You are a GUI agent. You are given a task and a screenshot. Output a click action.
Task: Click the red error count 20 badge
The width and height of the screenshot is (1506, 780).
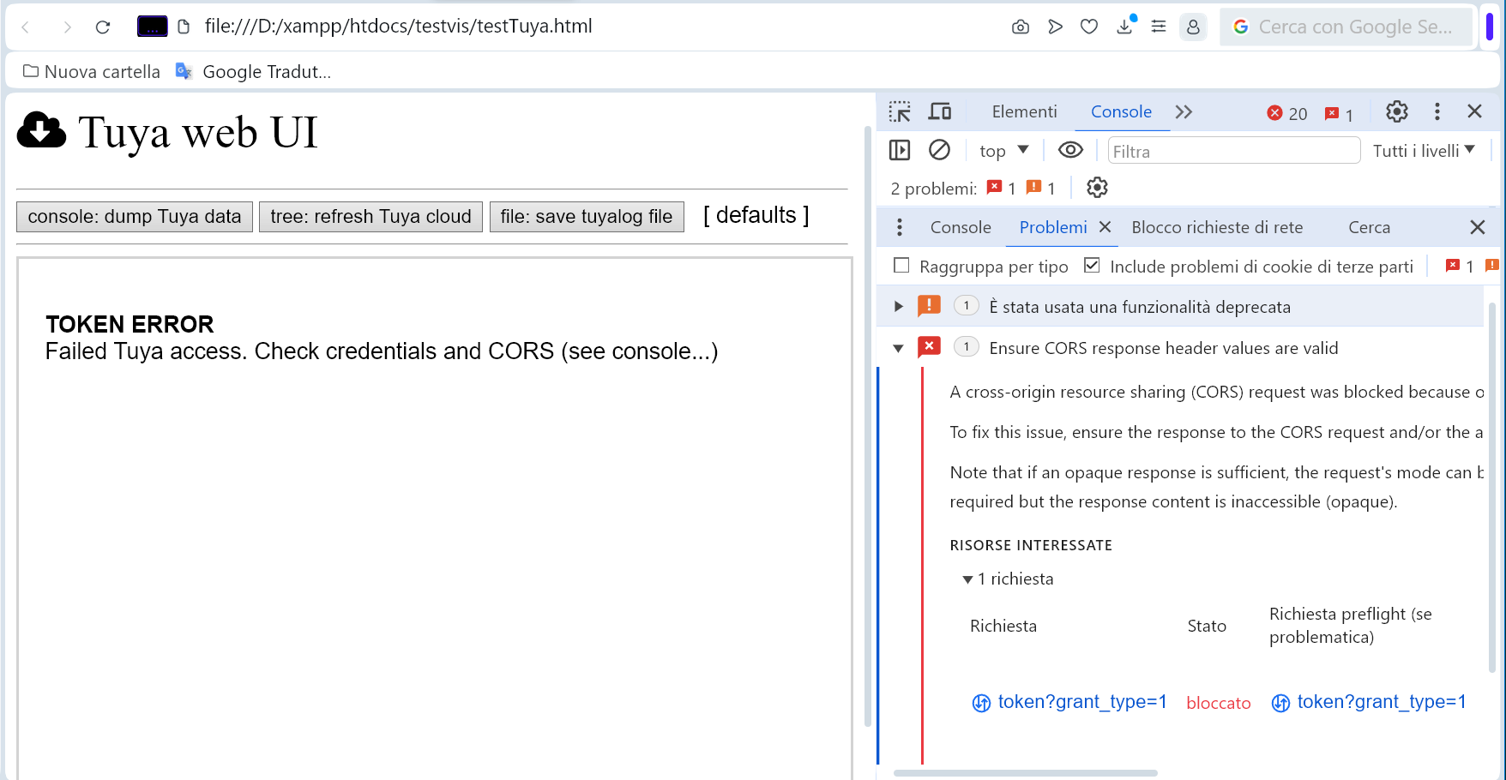point(1287,113)
